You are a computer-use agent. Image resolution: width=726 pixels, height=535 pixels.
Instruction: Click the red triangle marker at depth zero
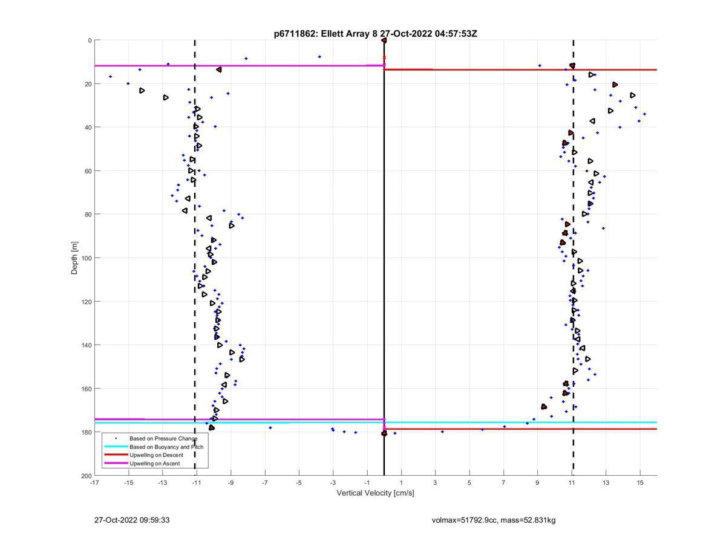coord(384,41)
